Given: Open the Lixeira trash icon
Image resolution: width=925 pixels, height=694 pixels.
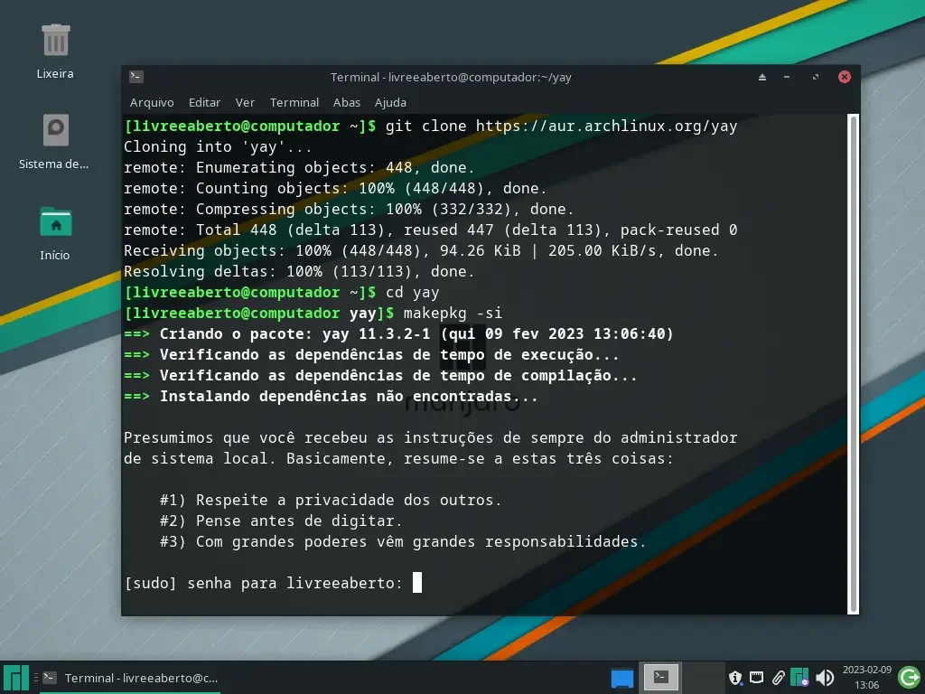Looking at the screenshot, I should coord(55,40).
